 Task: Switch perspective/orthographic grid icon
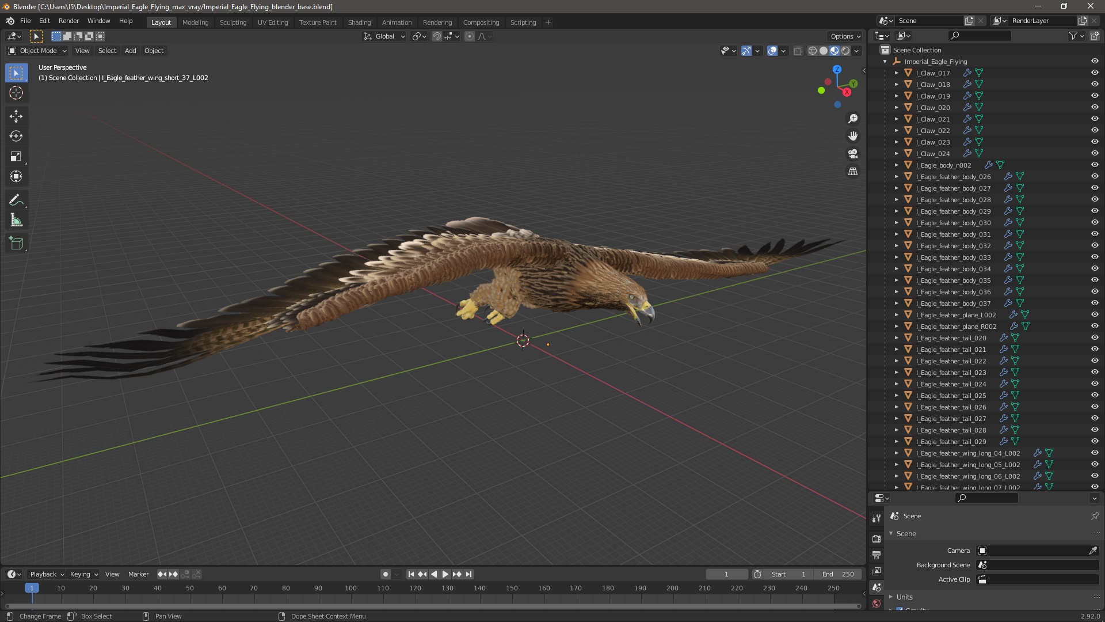[x=853, y=172]
